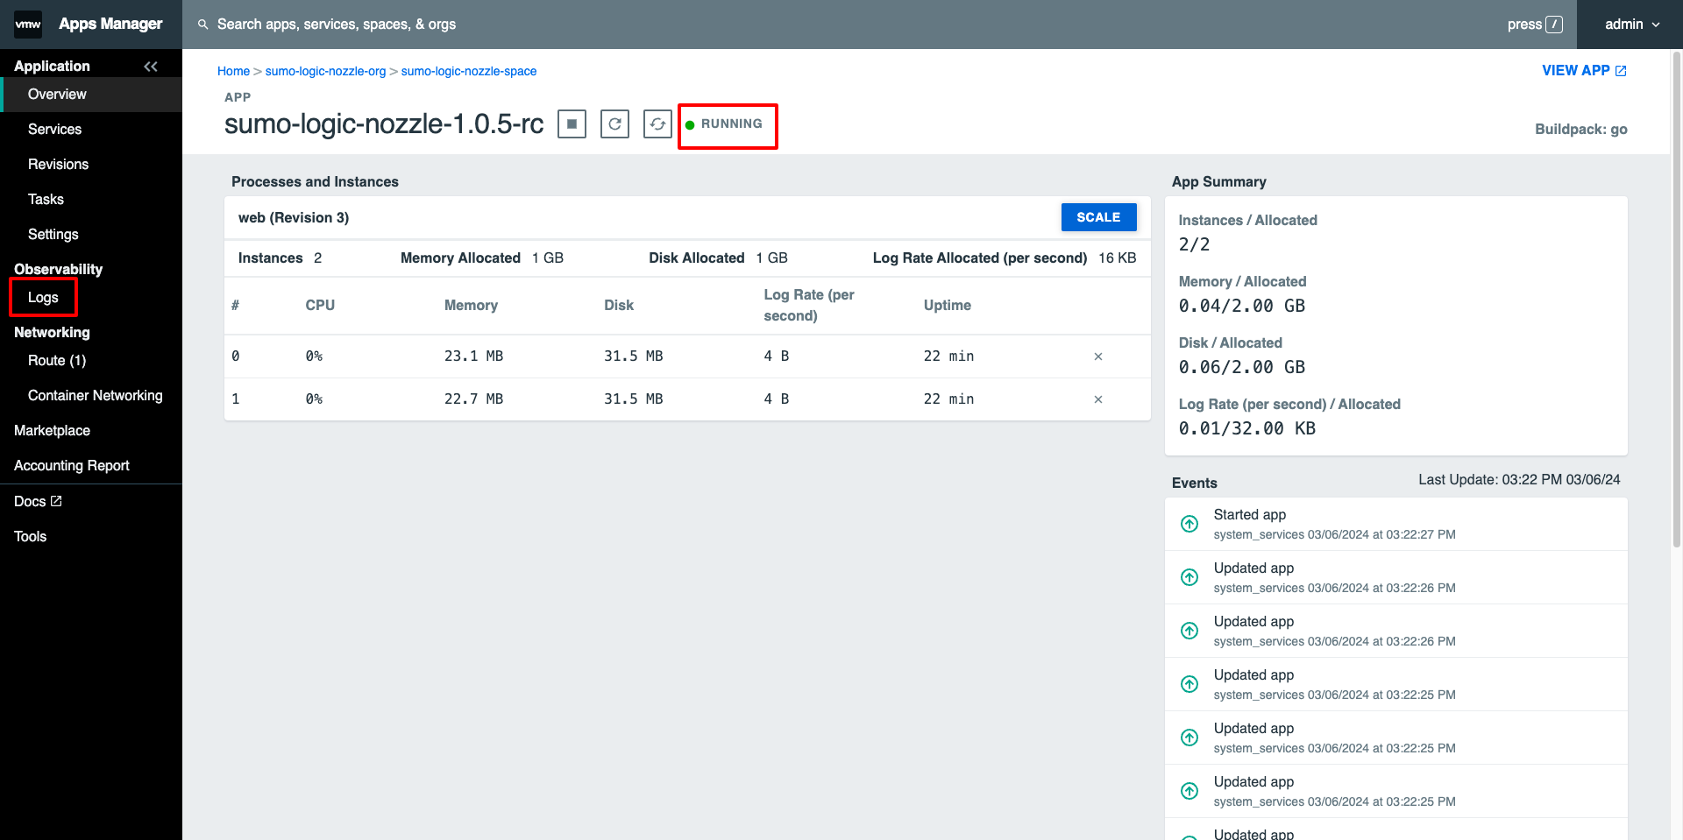Click the Started app event icon
This screenshot has width=1683, height=840.
[1189, 524]
